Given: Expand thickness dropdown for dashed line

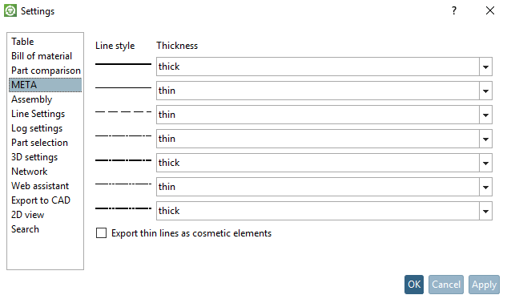Looking at the screenshot, I should 485,115.
